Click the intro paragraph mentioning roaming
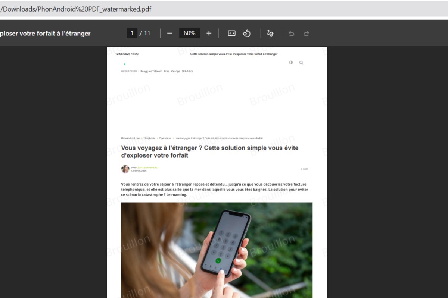448x298 pixels. [x=215, y=189]
